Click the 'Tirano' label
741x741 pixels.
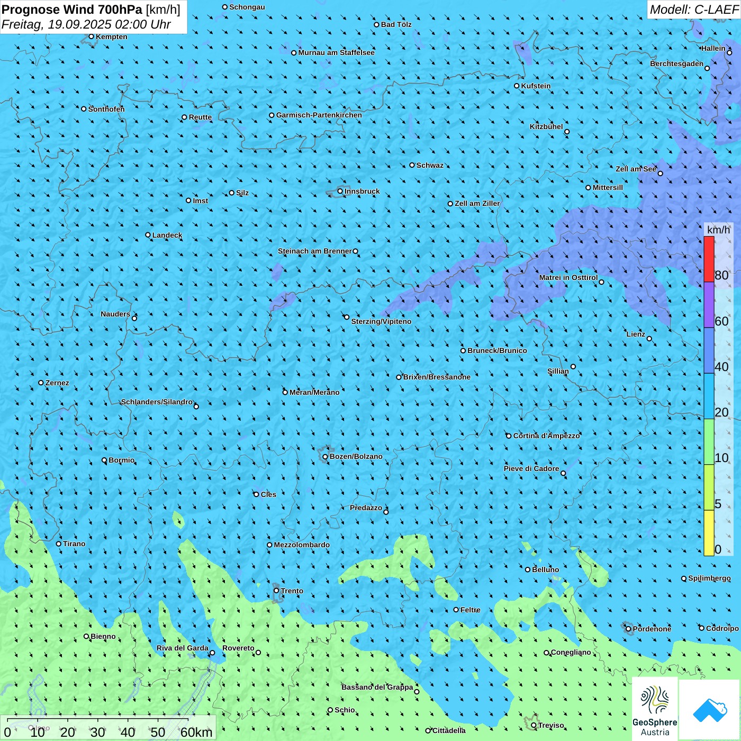pyautogui.click(x=74, y=544)
